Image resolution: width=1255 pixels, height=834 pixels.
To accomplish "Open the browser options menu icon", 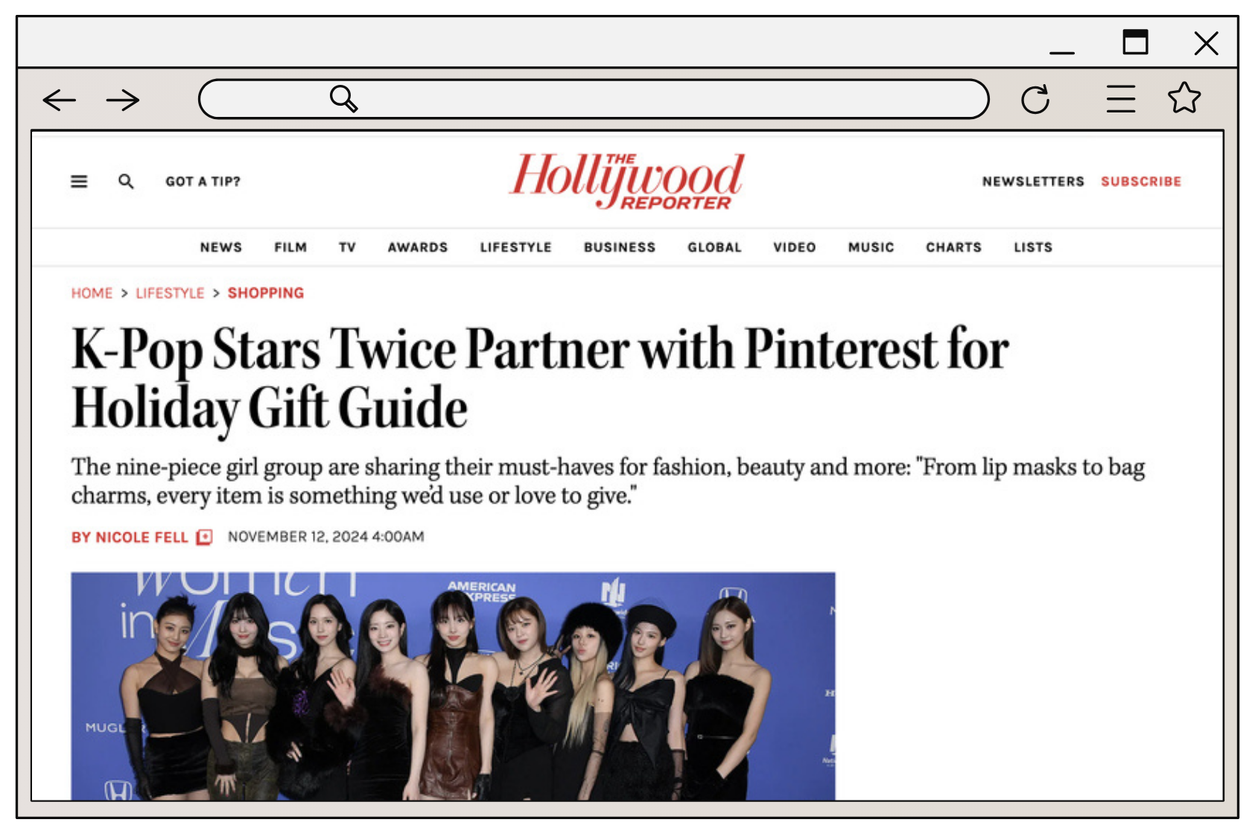I will (x=1120, y=98).
